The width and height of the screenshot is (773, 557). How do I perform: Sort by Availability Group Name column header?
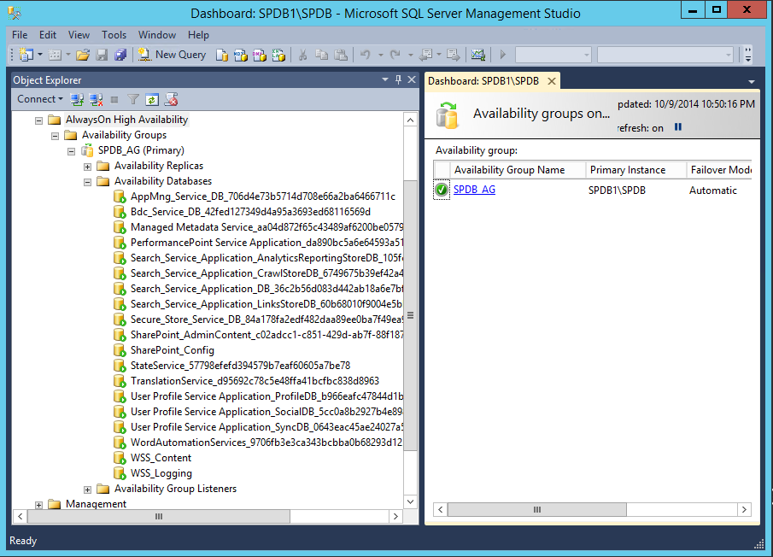pyautogui.click(x=518, y=170)
